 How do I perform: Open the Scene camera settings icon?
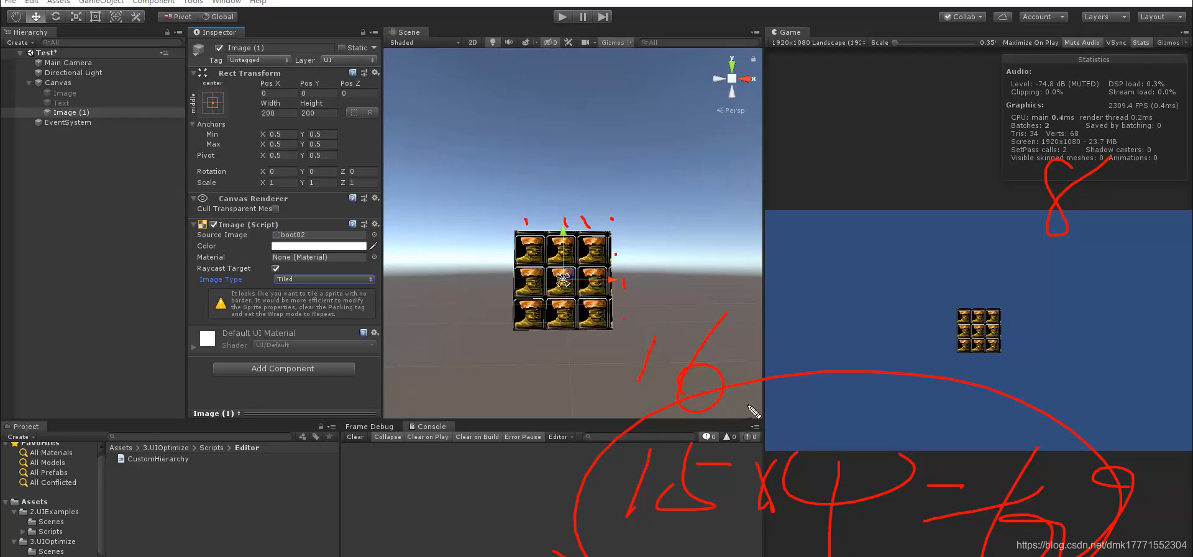tap(585, 42)
